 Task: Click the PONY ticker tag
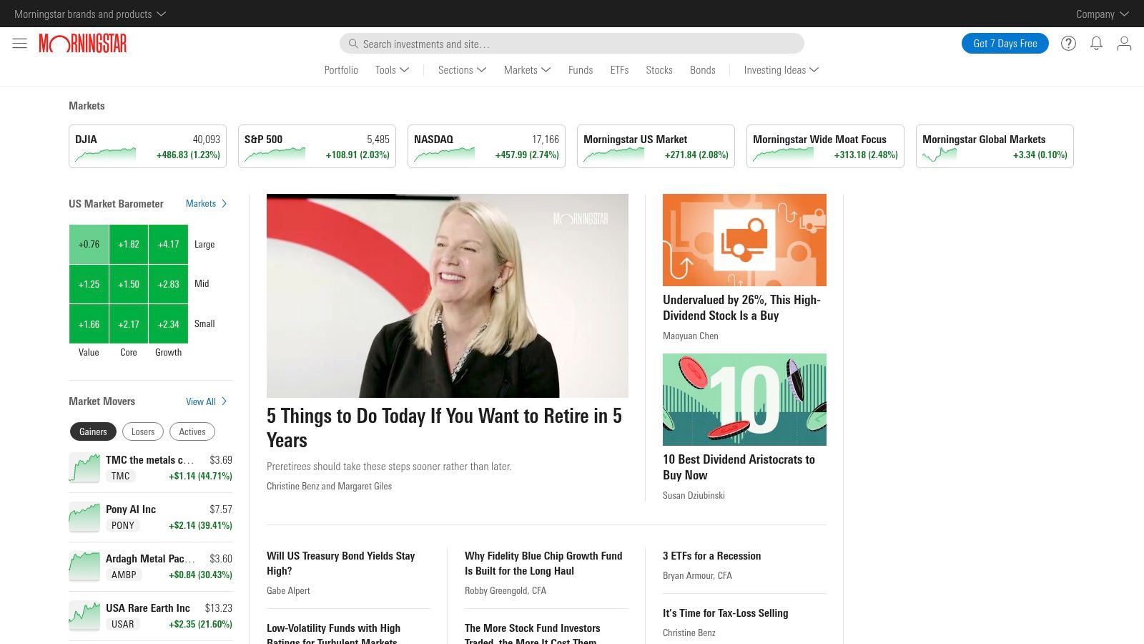(123, 525)
